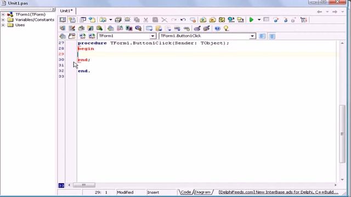The image size is (351, 197).
Task: Click the globe with dots icon
Action: [x=231, y=20]
